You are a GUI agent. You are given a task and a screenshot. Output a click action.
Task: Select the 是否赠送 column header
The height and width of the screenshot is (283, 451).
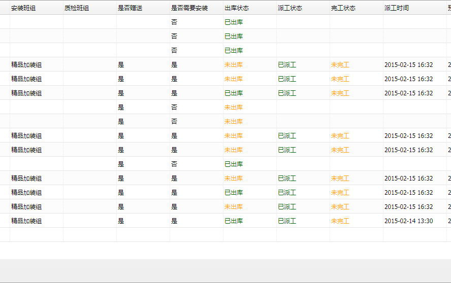click(130, 8)
